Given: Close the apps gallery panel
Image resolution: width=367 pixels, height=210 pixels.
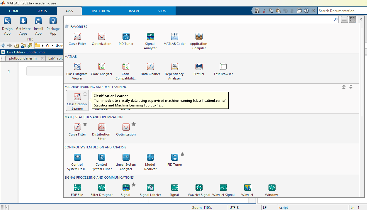Looking at the screenshot, I should [361, 19].
